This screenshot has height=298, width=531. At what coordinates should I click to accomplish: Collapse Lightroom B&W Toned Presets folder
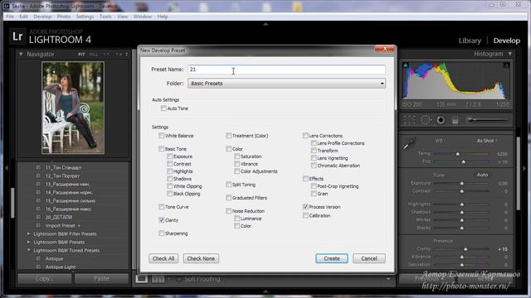[x=28, y=250]
